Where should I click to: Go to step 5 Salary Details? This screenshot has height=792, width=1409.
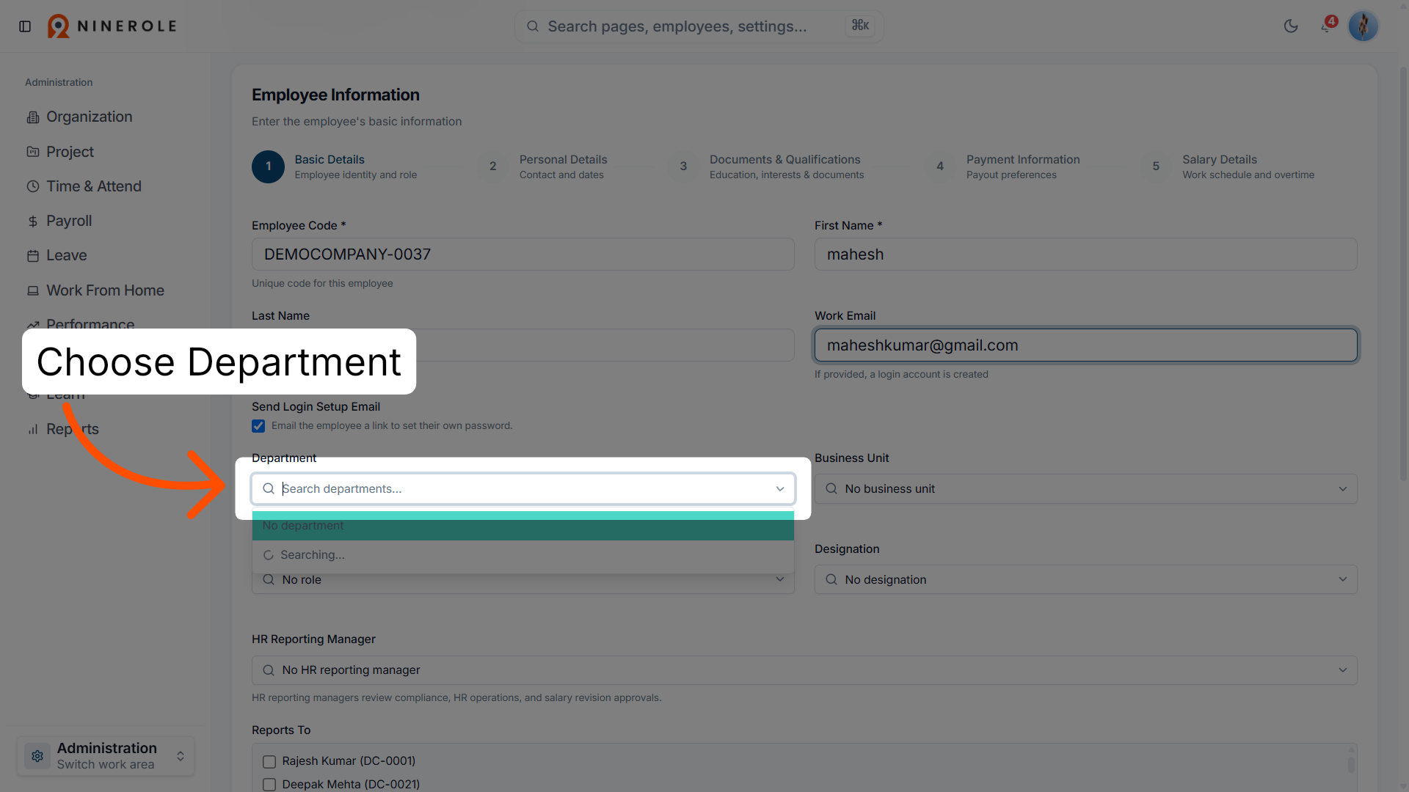pyautogui.click(x=1228, y=166)
